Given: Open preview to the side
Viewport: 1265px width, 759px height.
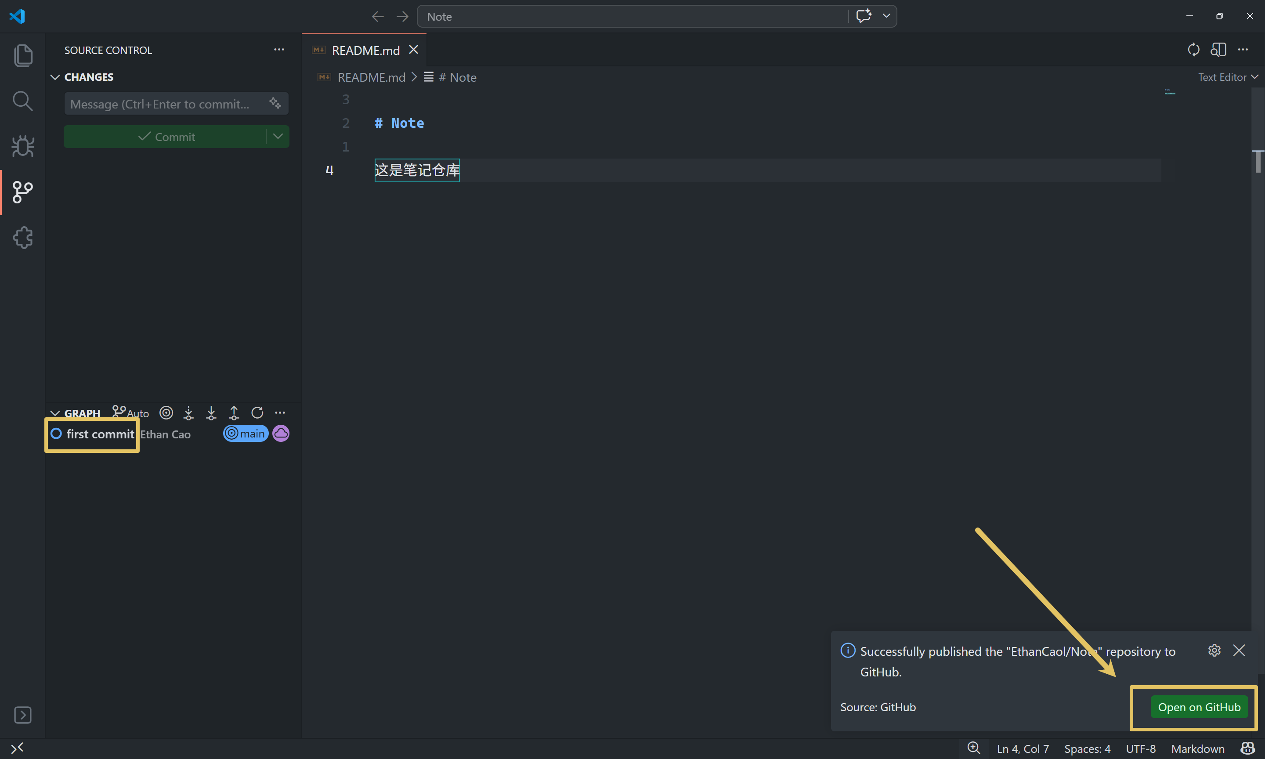Looking at the screenshot, I should pyautogui.click(x=1218, y=50).
